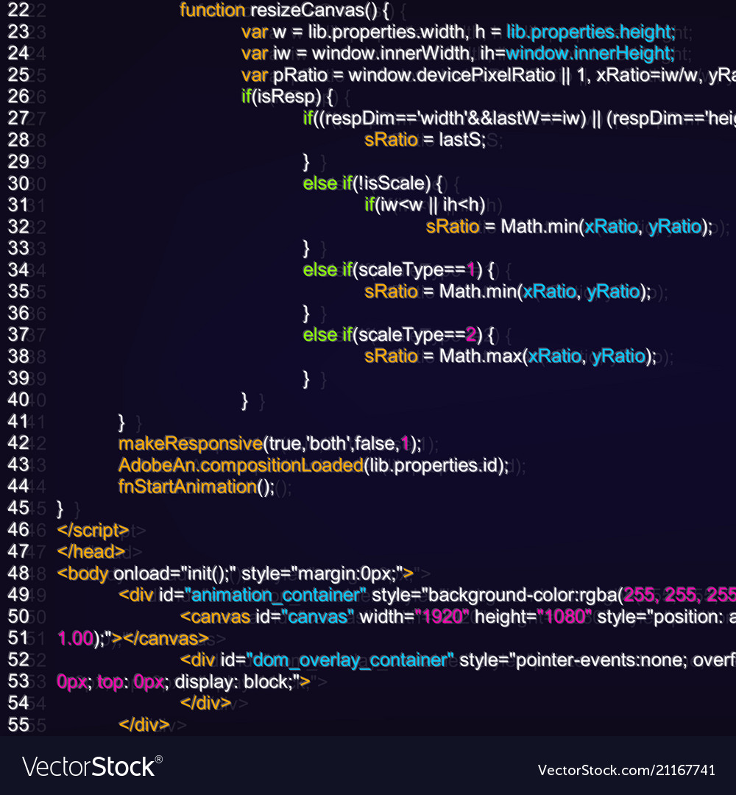The image size is (736, 795).
Task: Click the closing '</canvas>' tag
Action: point(166,638)
